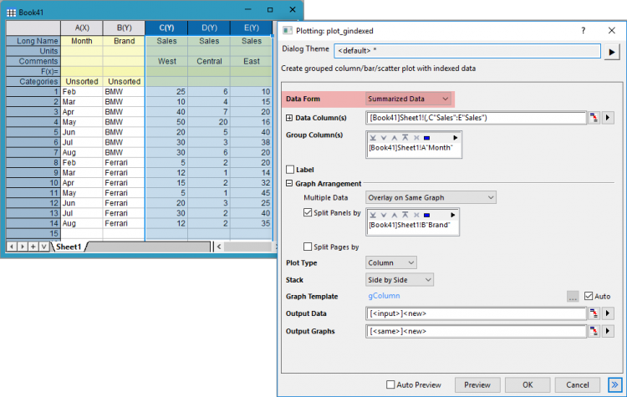627x397 pixels.
Task: Click the Preview button
Action: 477,385
